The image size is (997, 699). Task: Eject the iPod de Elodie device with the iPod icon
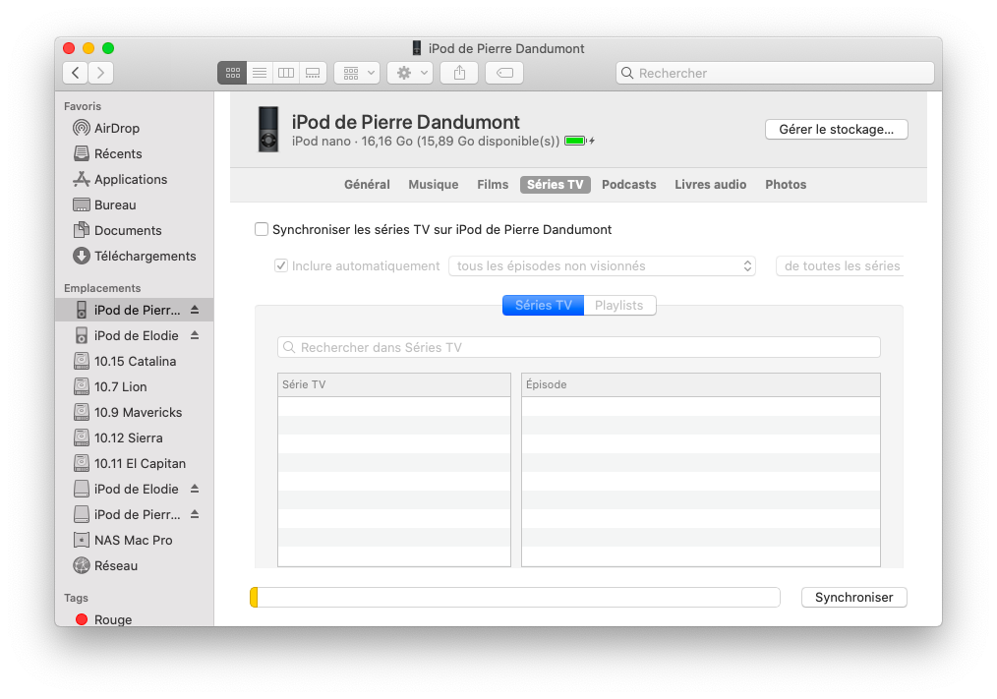click(195, 335)
